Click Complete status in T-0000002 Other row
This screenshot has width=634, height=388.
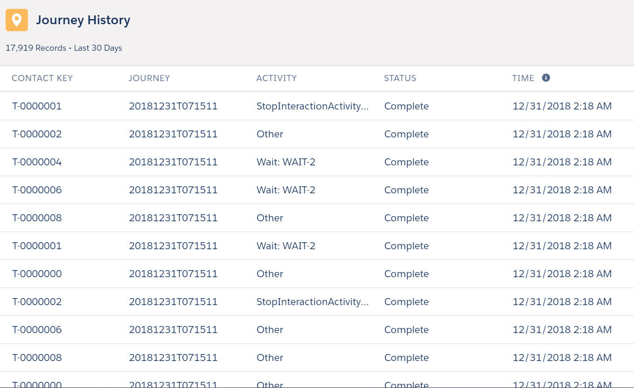pos(407,134)
